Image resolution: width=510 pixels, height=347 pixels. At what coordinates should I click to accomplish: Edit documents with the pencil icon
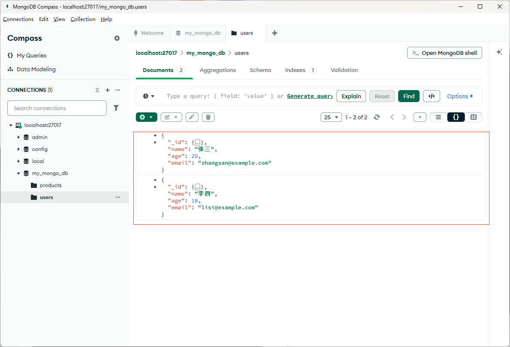192,117
